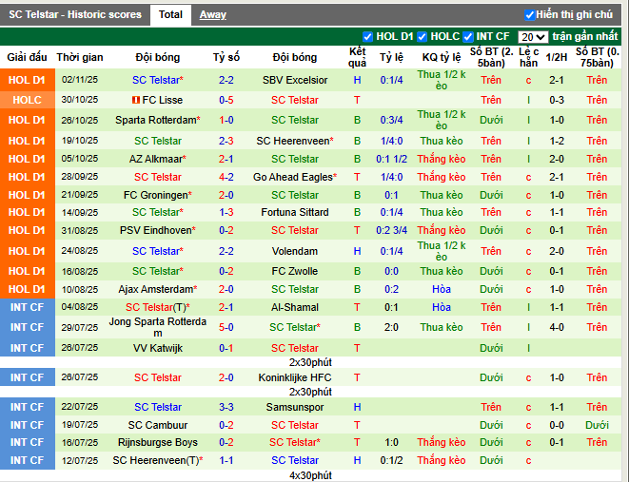629x482 pixels.
Task: Click the 4-0 half-time score cell
Action: coord(557,327)
